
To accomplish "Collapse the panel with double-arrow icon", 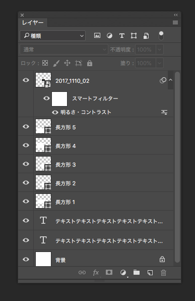I will [x=176, y=15].
